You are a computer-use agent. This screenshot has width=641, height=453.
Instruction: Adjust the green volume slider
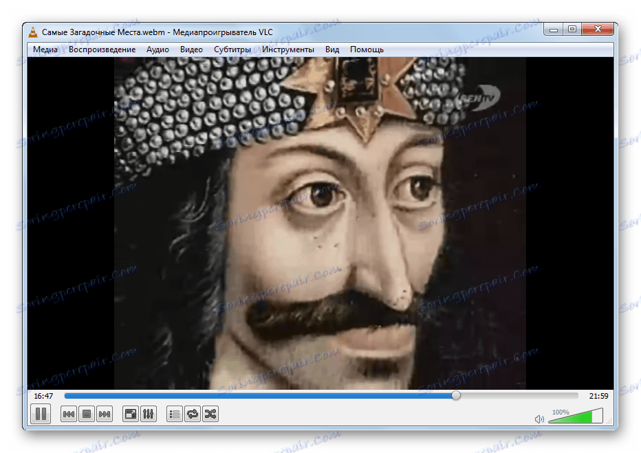(576, 417)
